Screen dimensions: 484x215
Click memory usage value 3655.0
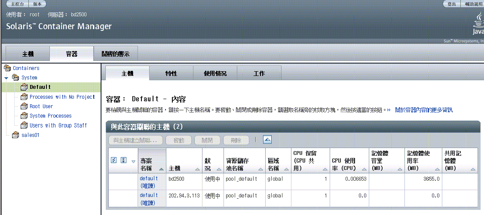coord(431,179)
